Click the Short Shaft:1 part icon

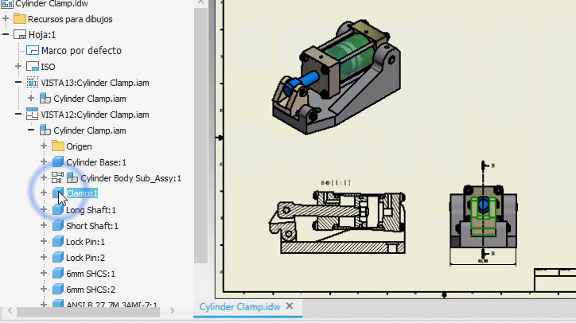(x=57, y=226)
